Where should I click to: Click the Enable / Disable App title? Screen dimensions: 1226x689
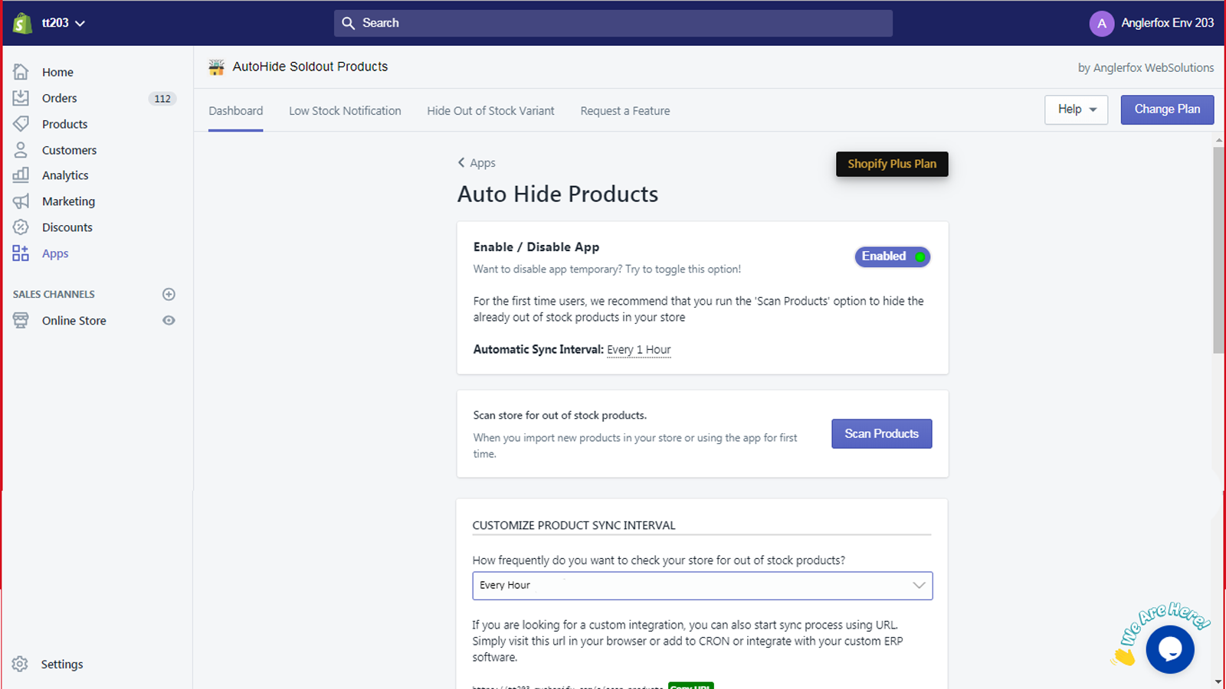click(536, 247)
